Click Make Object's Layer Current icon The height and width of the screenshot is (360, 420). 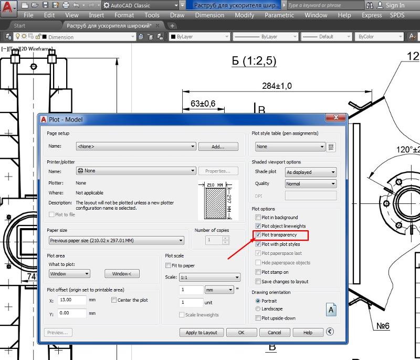[x=141, y=37]
